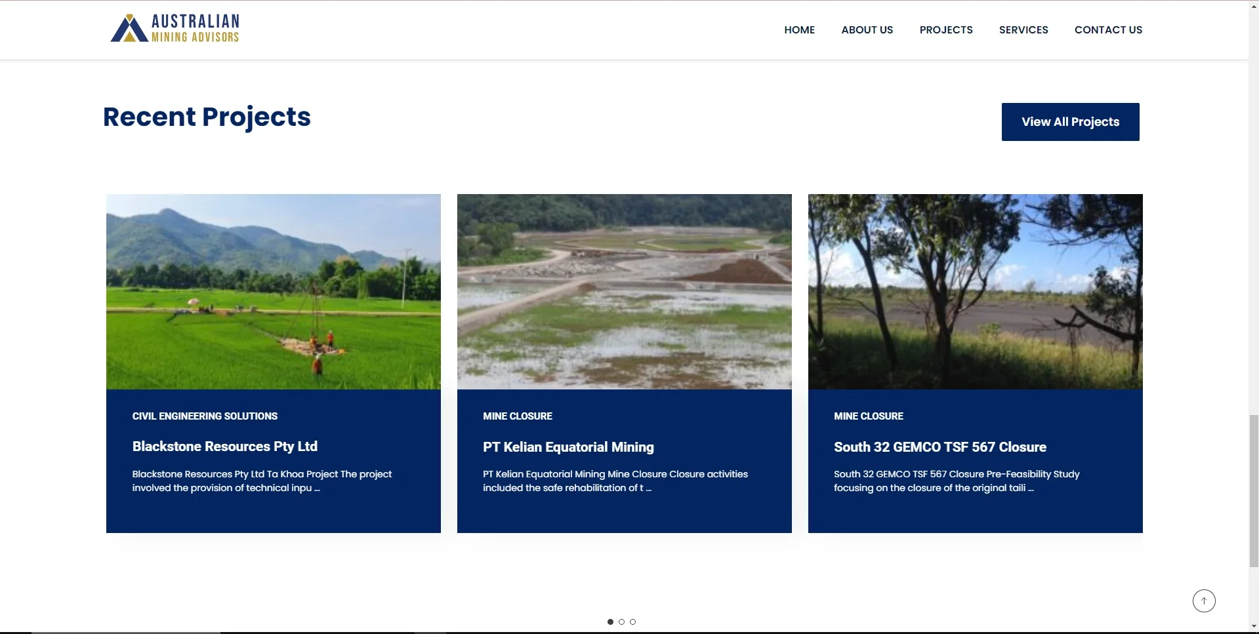
Task: Open South 32 GEMCO TSF 567 Closure title
Action: pos(939,447)
